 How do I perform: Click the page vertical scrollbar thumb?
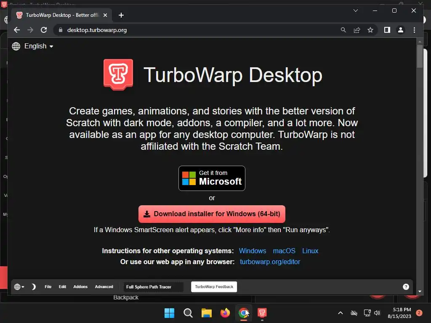tap(420, 57)
